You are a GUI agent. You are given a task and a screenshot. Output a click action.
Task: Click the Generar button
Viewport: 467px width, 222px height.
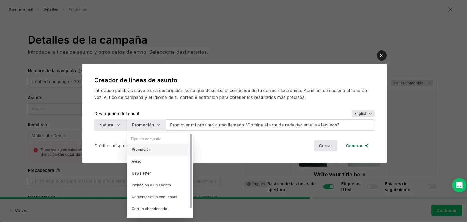[357, 146]
